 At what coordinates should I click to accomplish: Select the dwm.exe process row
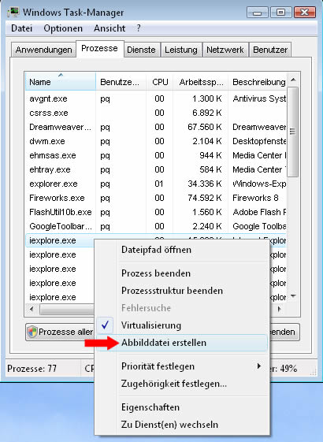[156, 141]
